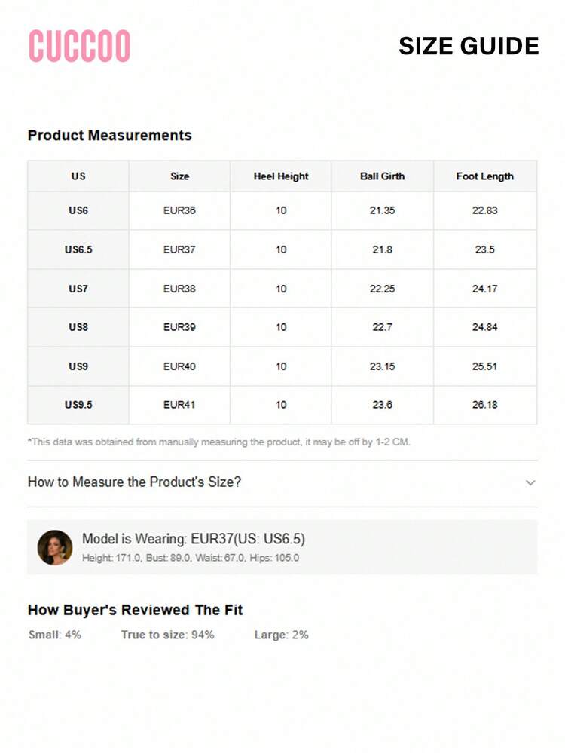Select the US6.5 size row label
The image size is (565, 753).
tap(78, 249)
